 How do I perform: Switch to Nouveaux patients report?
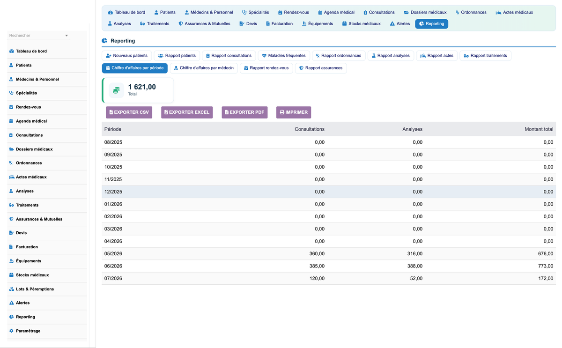[x=126, y=56]
